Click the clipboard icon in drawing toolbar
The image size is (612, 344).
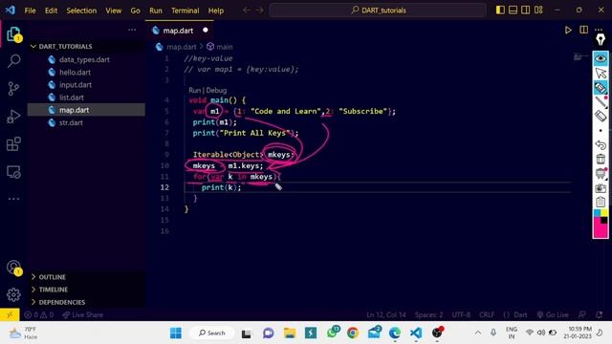(x=601, y=202)
